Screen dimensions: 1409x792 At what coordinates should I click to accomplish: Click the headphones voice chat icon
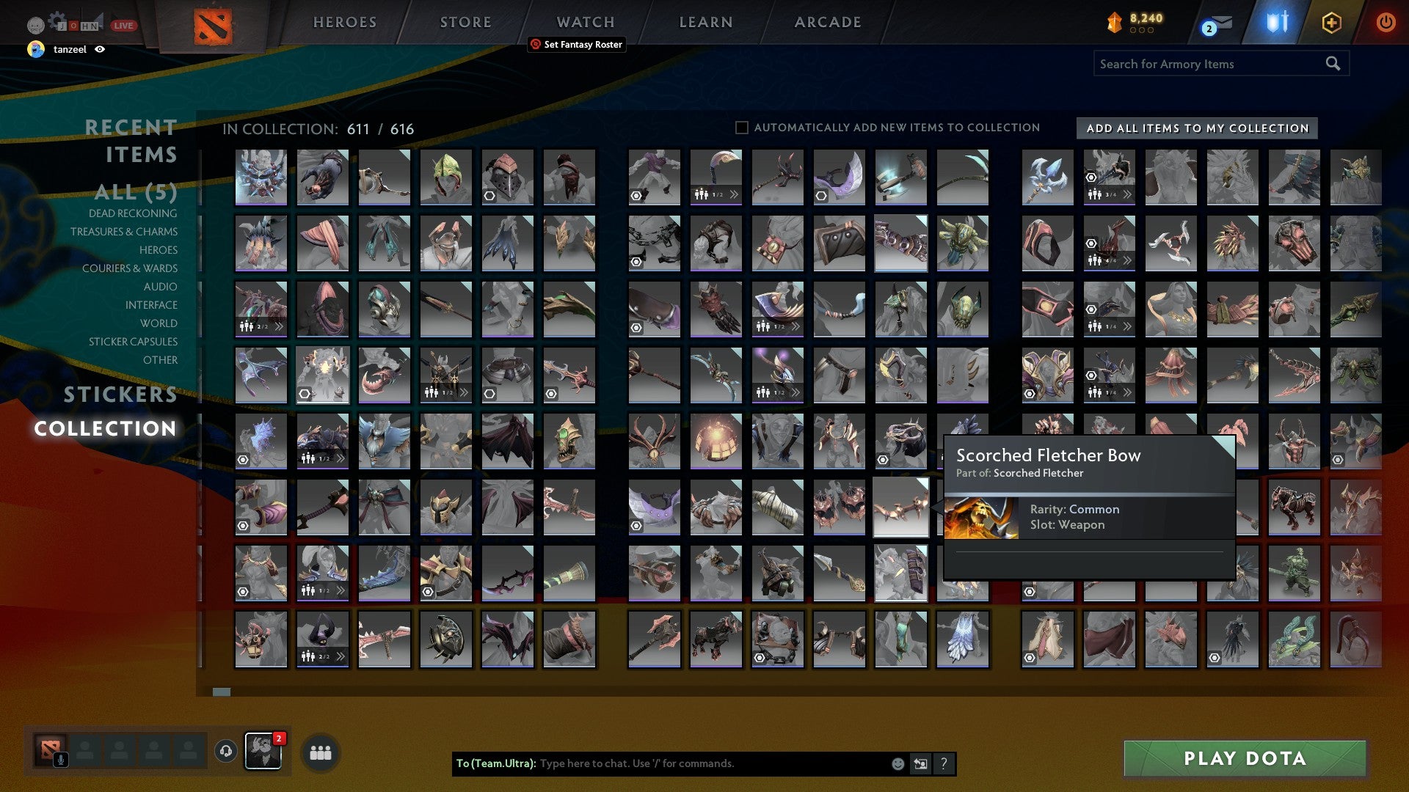(x=227, y=752)
